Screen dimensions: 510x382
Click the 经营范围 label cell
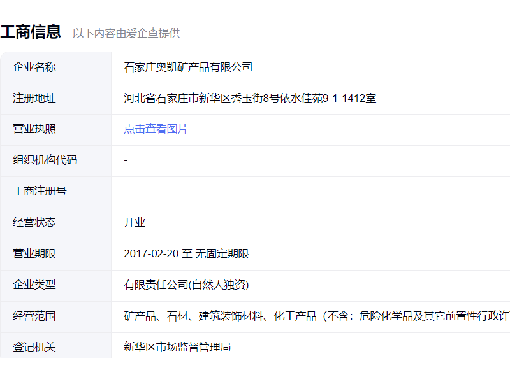(34, 316)
